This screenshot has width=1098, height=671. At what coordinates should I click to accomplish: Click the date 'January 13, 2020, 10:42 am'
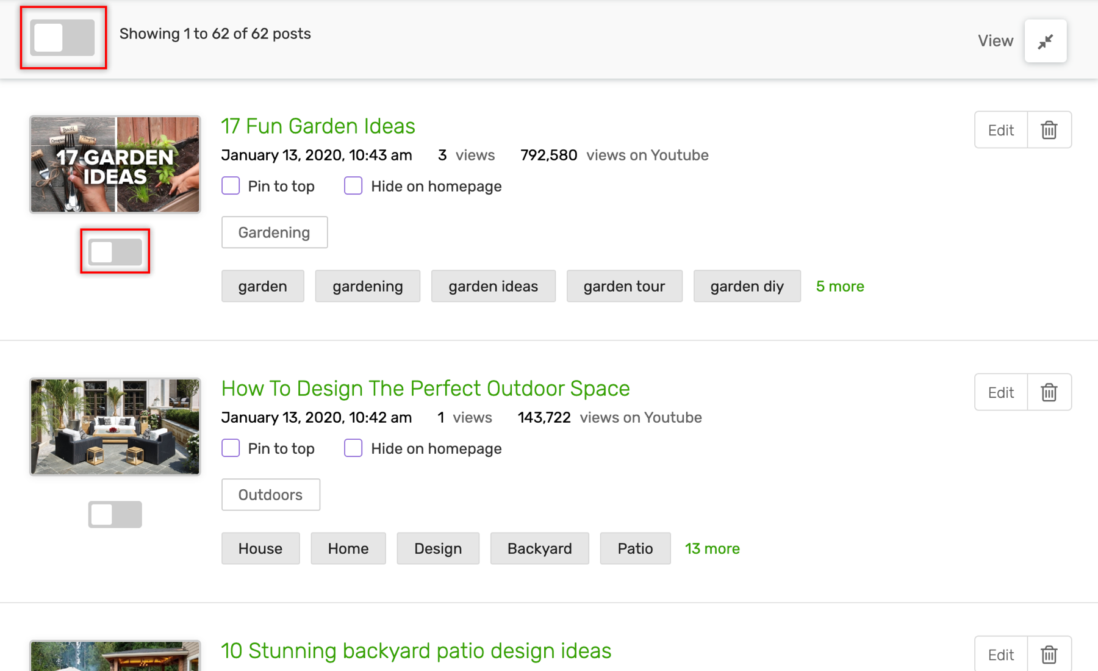pyautogui.click(x=317, y=417)
